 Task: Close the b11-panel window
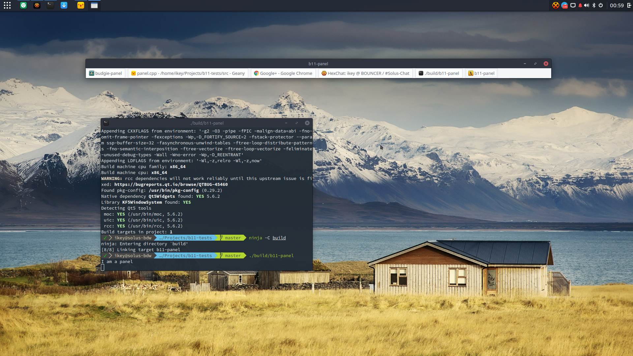[x=546, y=64]
